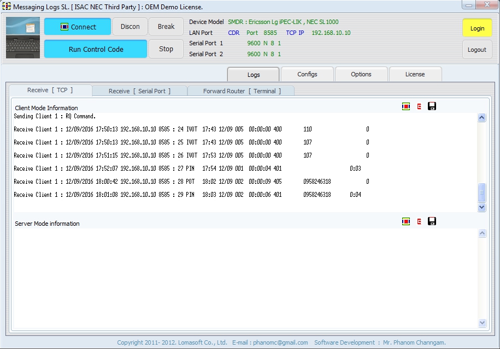Click Server Mode red E icon

(x=419, y=222)
